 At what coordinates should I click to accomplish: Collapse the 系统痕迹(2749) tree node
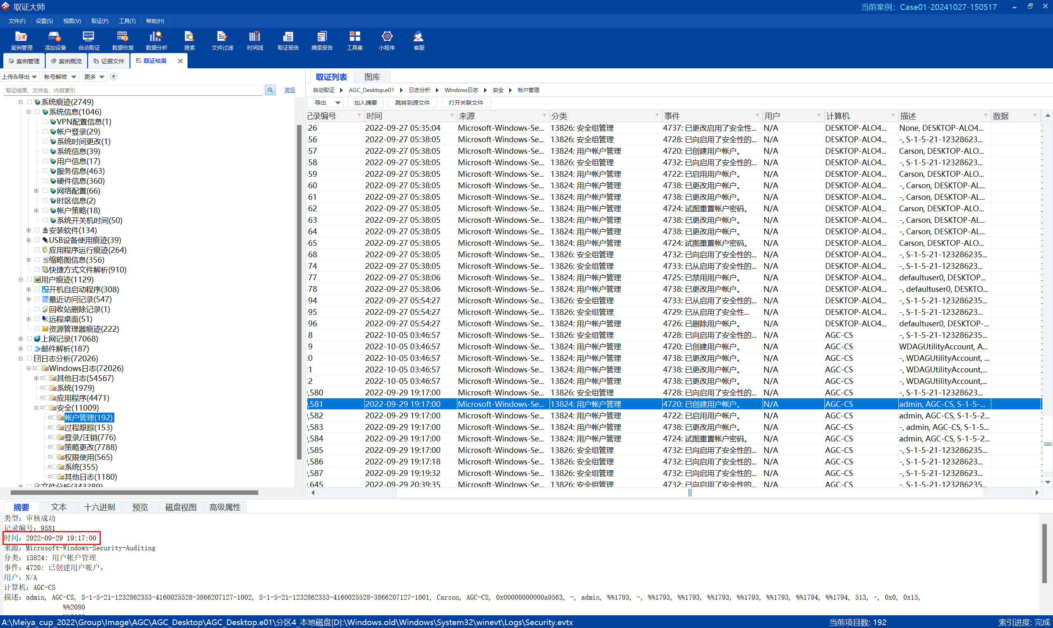click(20, 102)
